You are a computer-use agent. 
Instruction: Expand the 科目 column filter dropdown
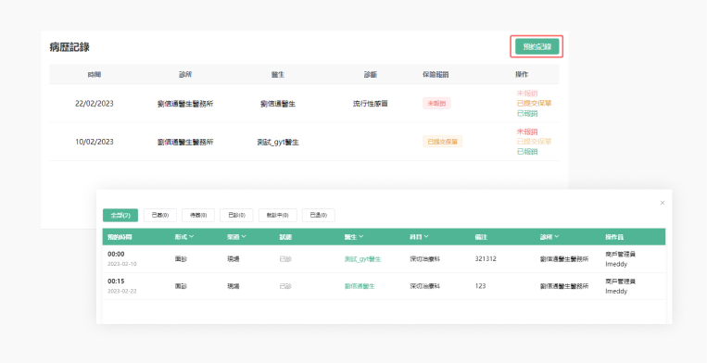(419, 236)
